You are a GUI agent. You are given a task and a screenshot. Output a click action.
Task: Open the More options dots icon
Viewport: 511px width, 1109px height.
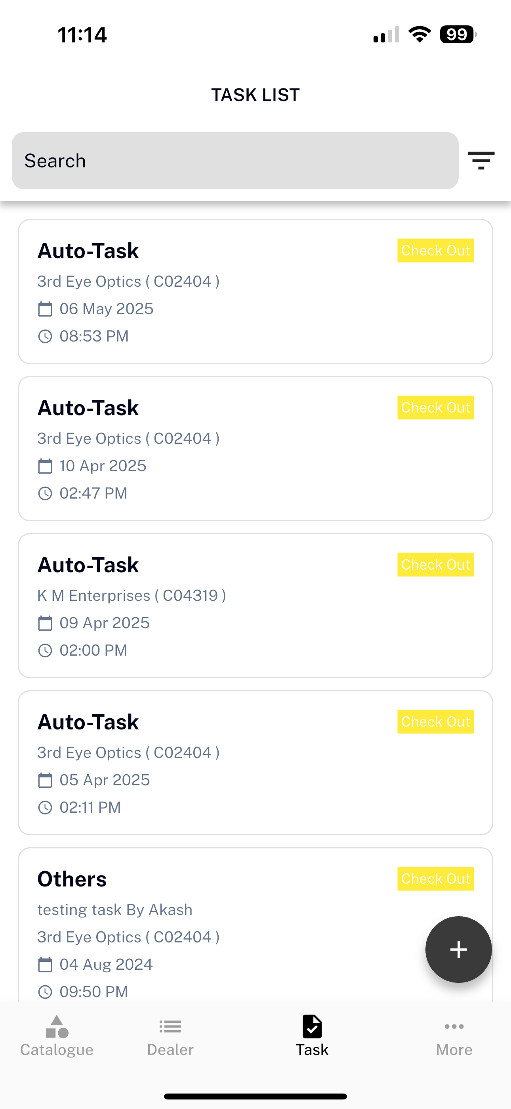[x=454, y=1027]
